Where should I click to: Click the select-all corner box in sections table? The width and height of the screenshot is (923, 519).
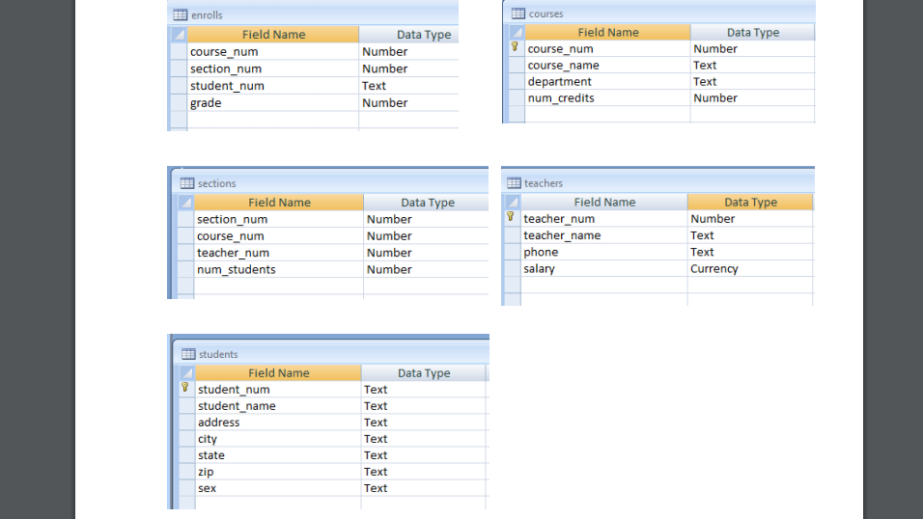[x=185, y=203]
